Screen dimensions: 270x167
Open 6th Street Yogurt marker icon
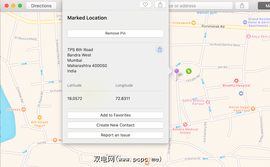point(39,118)
